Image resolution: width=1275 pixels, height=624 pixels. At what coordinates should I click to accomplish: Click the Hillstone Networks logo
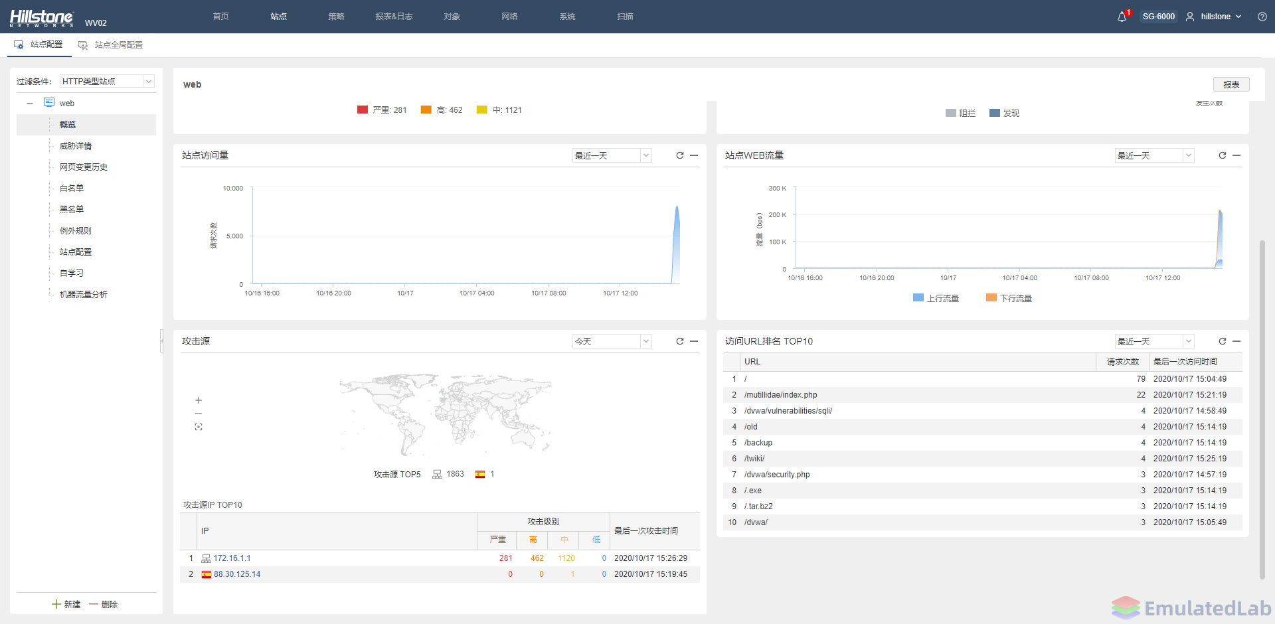42,18
